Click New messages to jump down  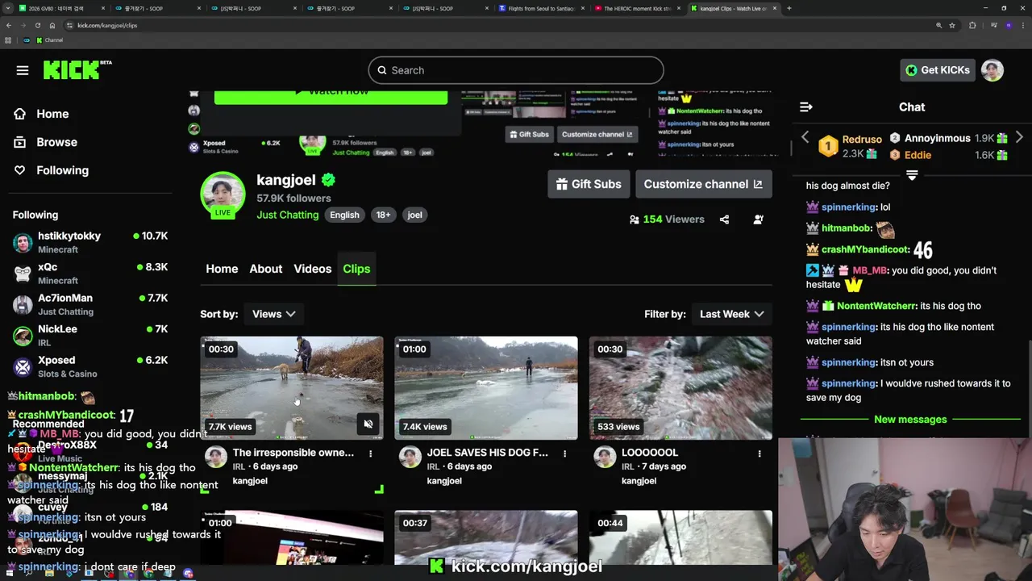[910, 420]
